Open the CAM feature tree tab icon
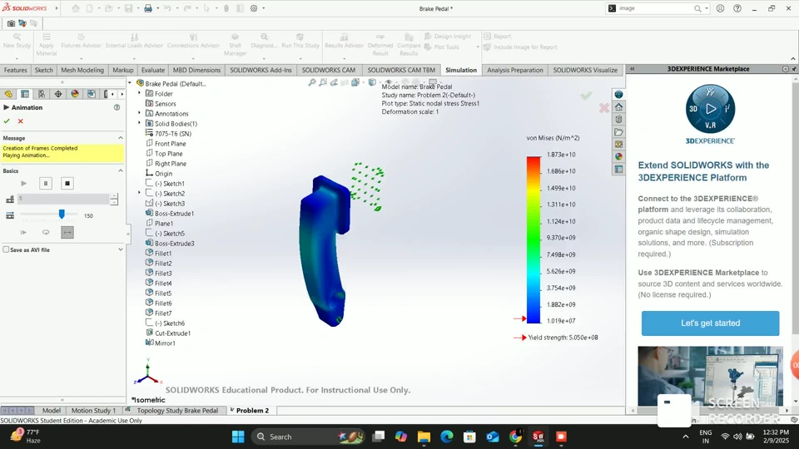Image resolution: width=799 pixels, height=449 pixels. pyautogui.click(x=92, y=94)
